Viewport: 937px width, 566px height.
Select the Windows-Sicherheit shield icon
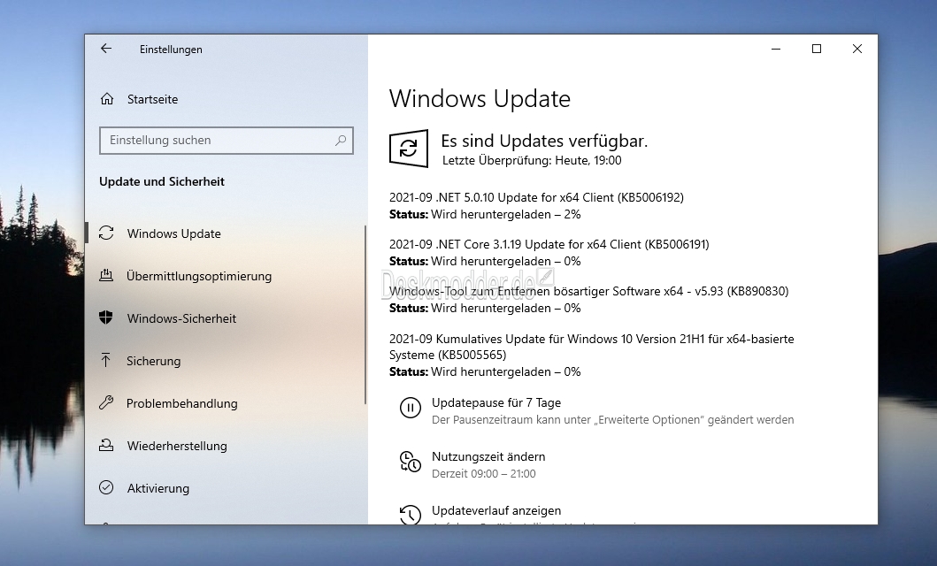point(106,317)
